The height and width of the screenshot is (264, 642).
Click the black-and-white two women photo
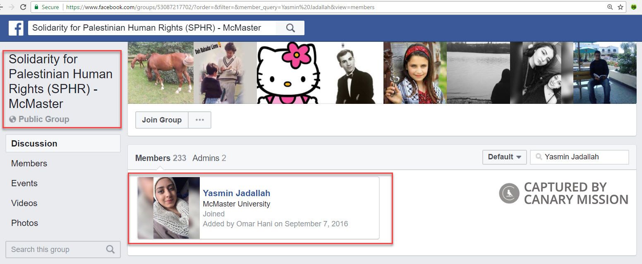541,72
